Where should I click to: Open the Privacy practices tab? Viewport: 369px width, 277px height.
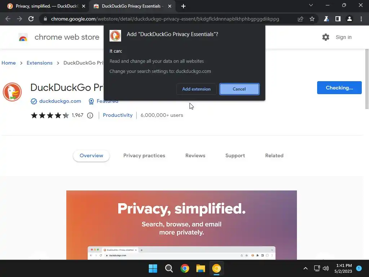144,156
